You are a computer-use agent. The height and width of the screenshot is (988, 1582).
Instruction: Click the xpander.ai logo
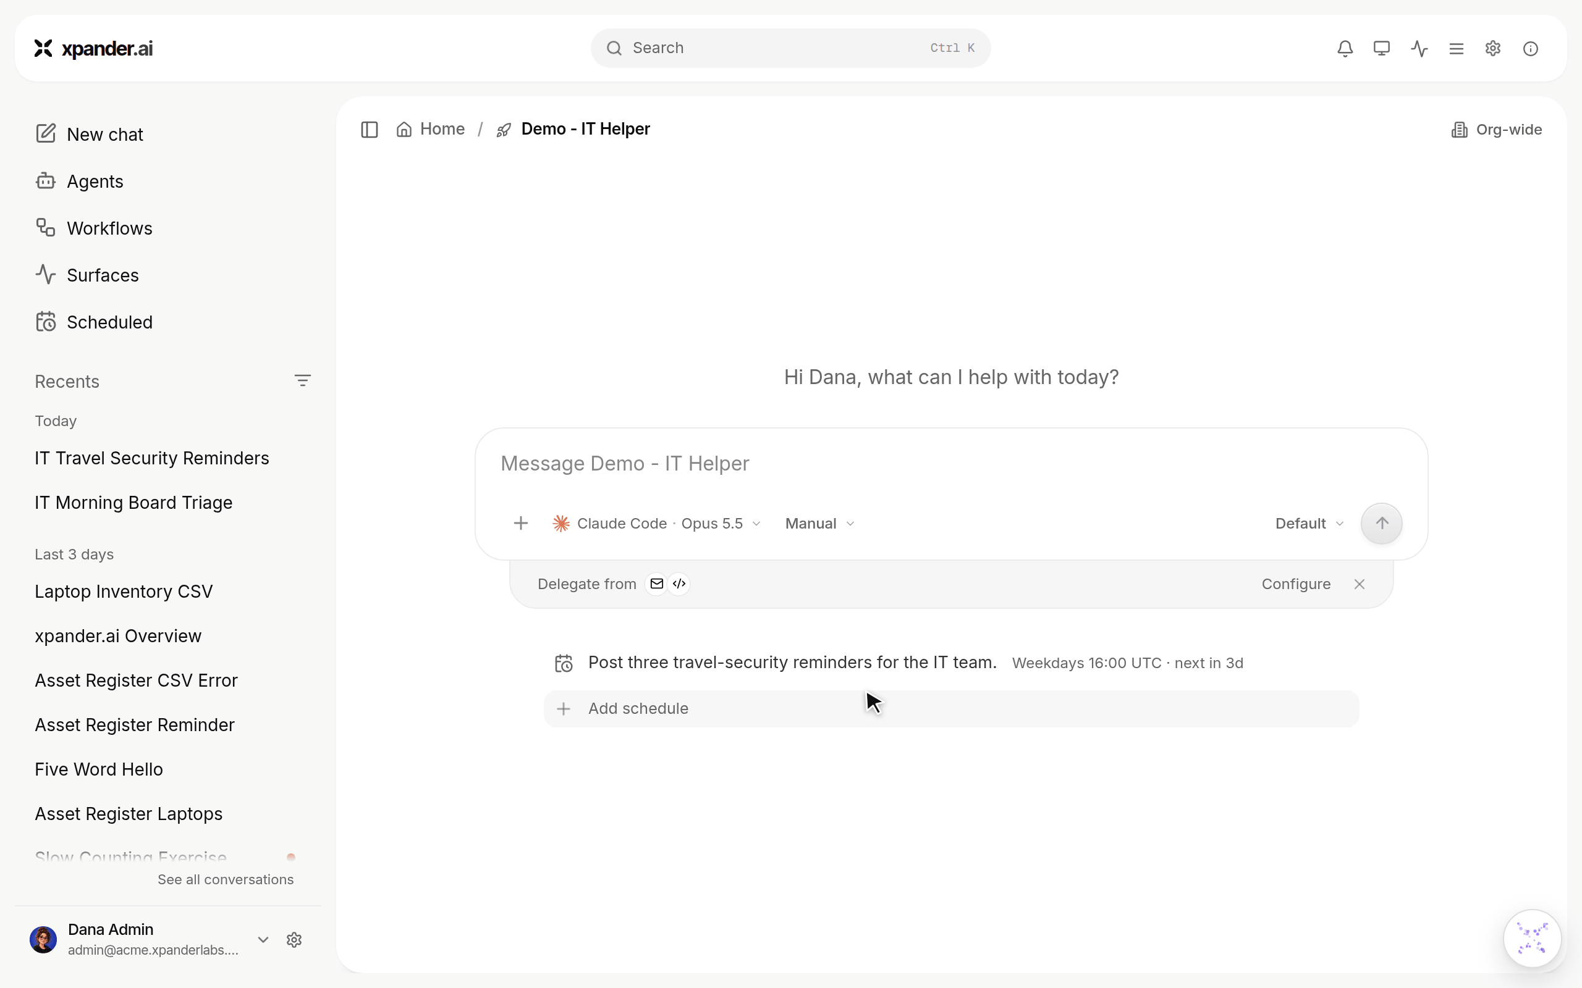pyautogui.click(x=93, y=48)
